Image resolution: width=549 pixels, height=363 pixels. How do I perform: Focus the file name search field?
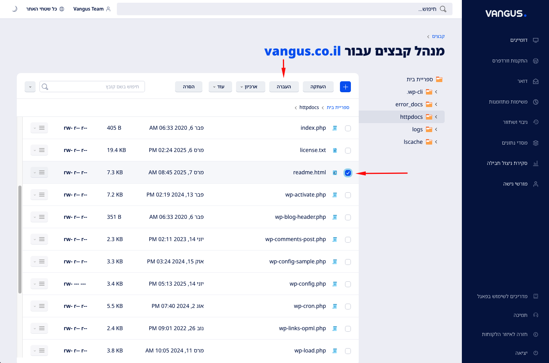tap(92, 87)
